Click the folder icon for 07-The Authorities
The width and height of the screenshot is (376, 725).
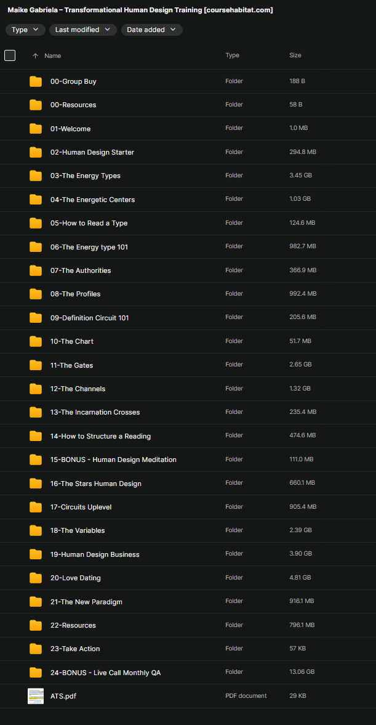36,270
